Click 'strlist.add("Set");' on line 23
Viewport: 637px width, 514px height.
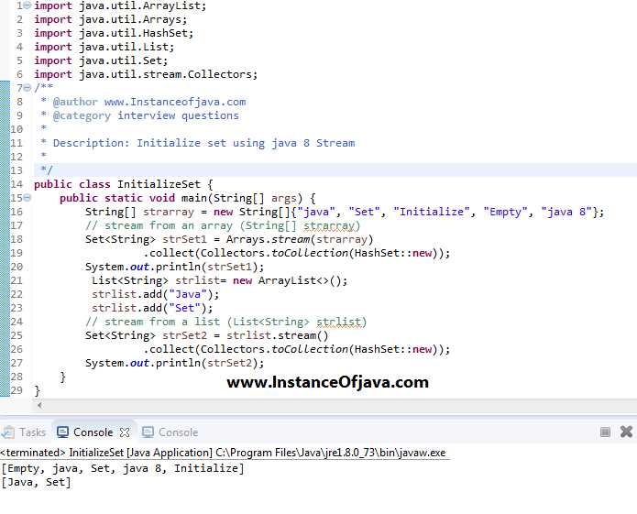point(152,308)
